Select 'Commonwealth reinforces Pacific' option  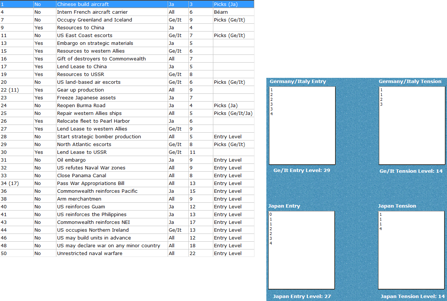coord(127,191)
